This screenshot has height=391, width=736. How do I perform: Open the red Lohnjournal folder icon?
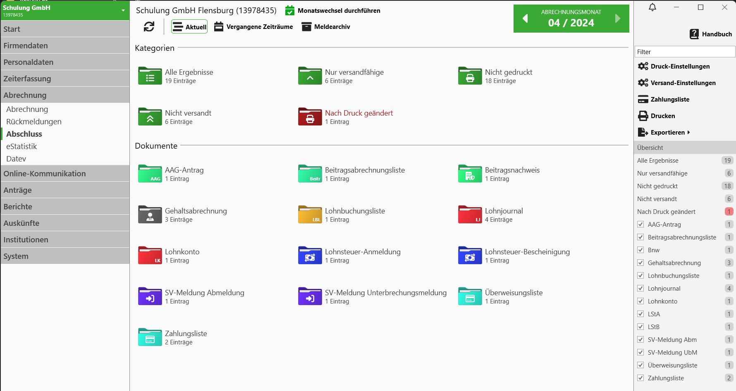coord(470,215)
